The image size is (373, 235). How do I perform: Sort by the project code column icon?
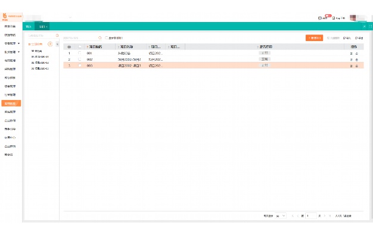pyautogui.click(x=88, y=47)
